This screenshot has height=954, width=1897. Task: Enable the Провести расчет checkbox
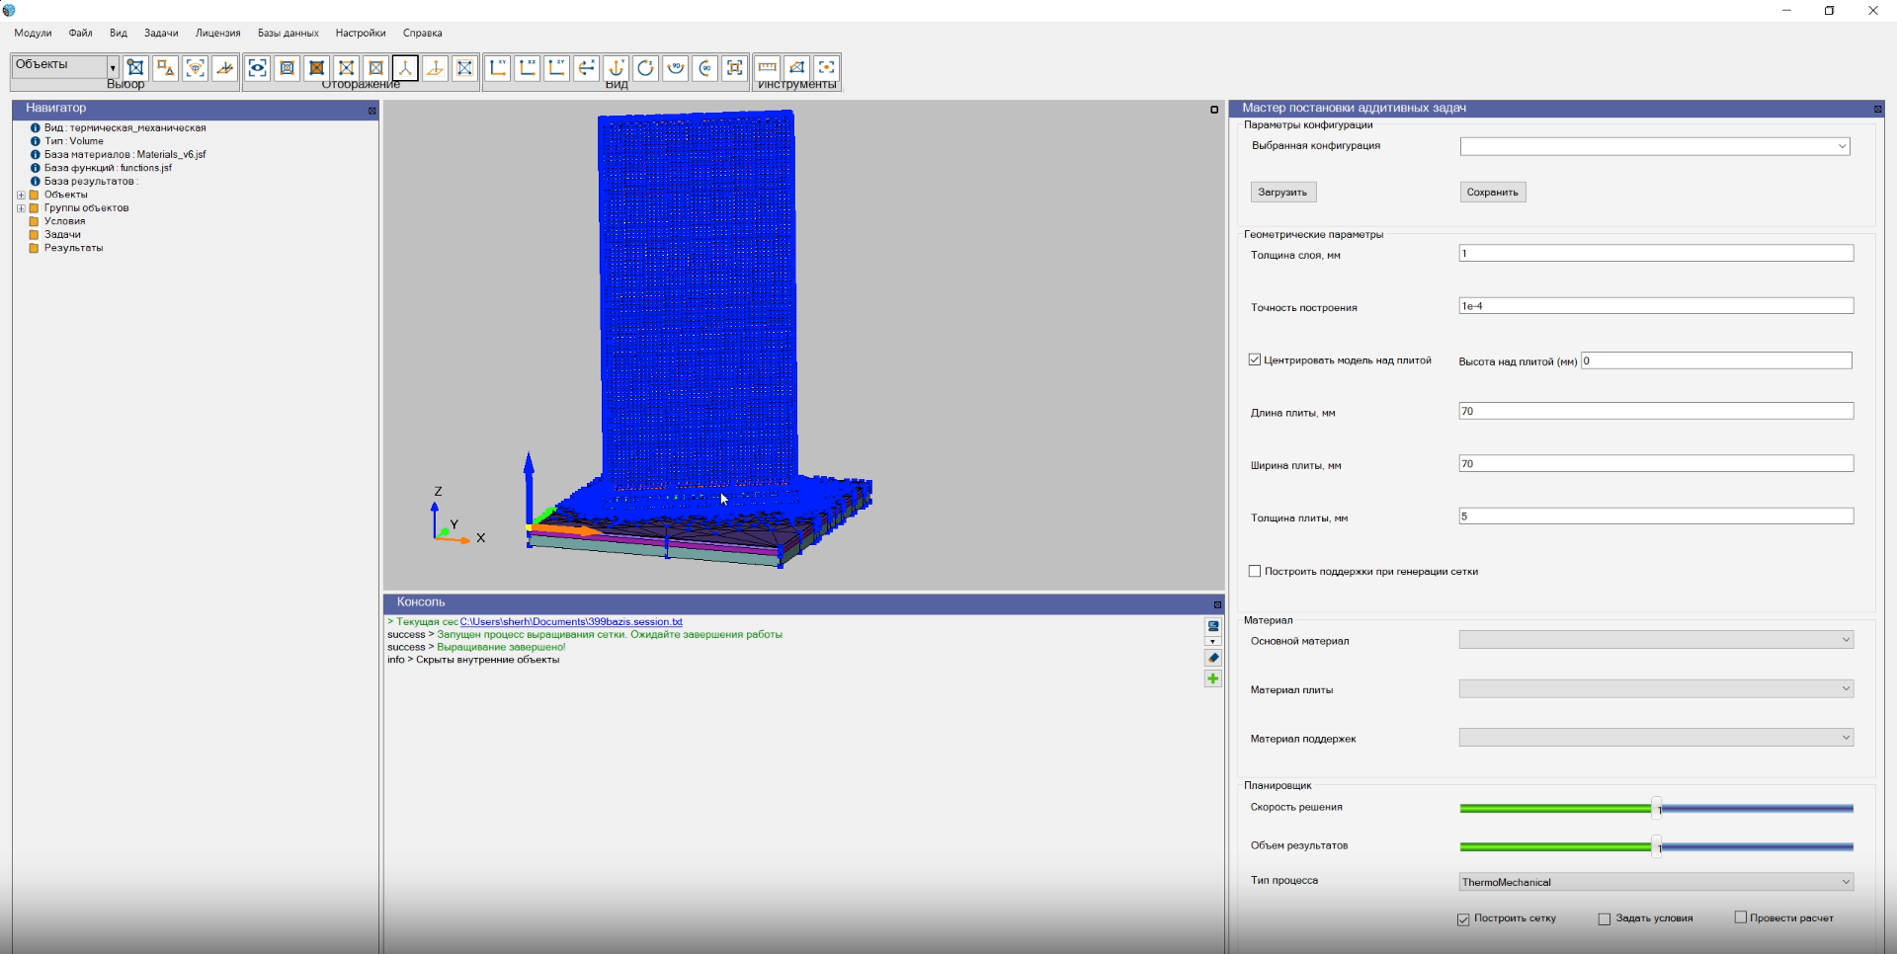click(x=1740, y=917)
